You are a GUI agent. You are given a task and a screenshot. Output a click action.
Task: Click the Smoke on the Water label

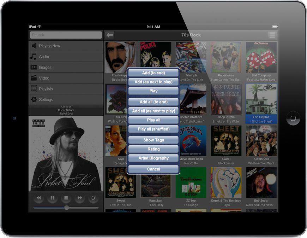[226, 121]
